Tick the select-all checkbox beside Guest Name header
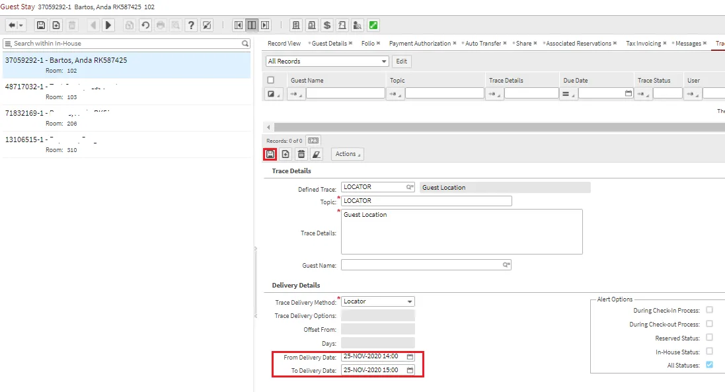 pyautogui.click(x=270, y=80)
